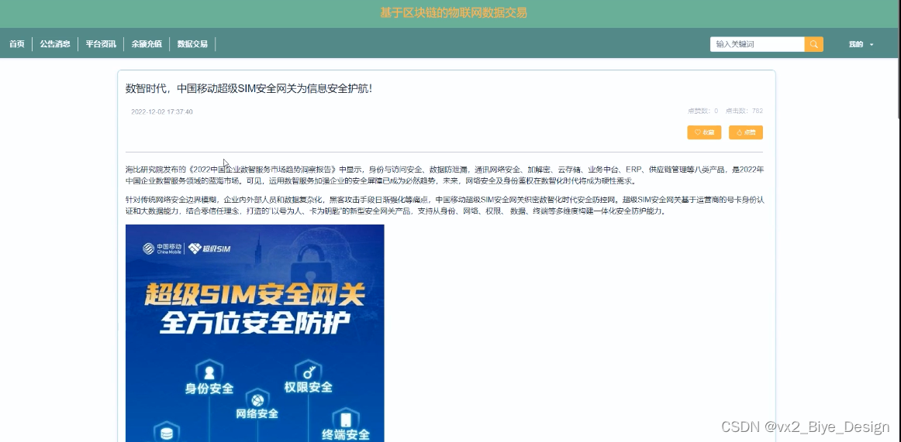Screen dimensions: 901x442
Task: Focus the 输入关键词 search field
Action: 758,44
